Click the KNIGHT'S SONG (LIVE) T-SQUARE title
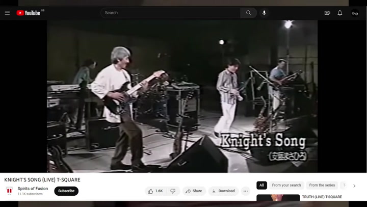The width and height of the screenshot is (367, 207). point(42,180)
